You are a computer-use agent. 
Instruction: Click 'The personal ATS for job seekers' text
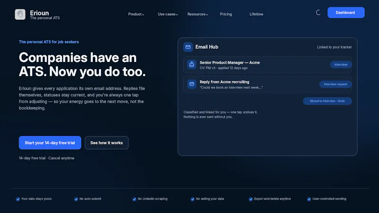pyautogui.click(x=49, y=42)
